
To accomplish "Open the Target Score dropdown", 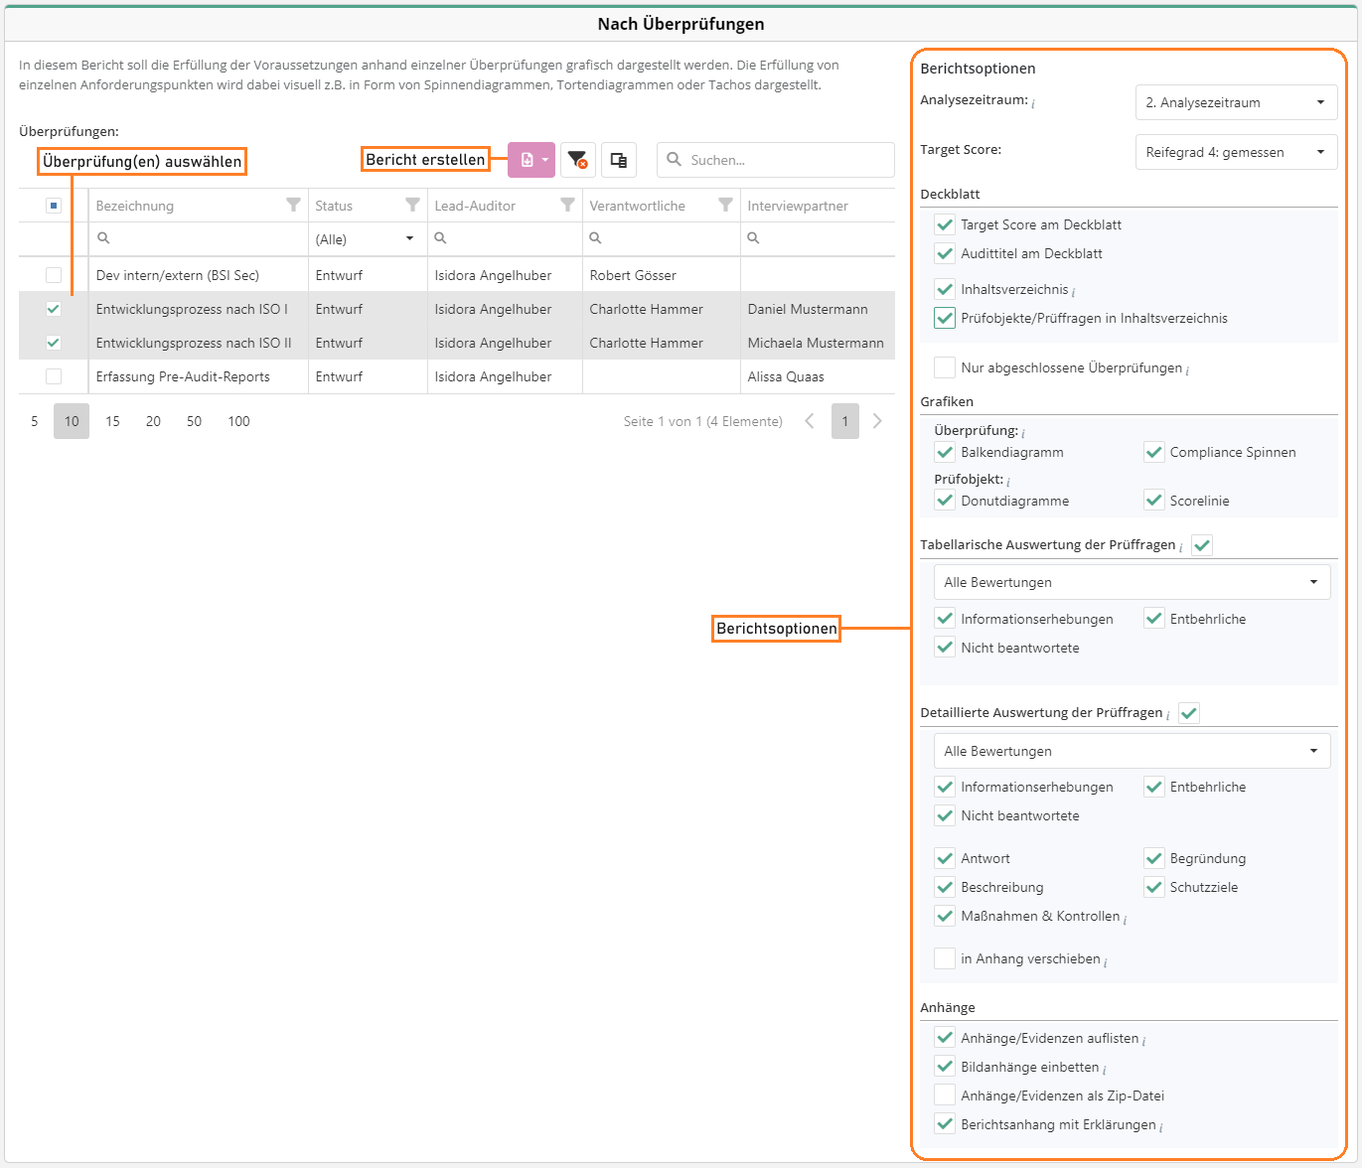I will coord(1236,152).
